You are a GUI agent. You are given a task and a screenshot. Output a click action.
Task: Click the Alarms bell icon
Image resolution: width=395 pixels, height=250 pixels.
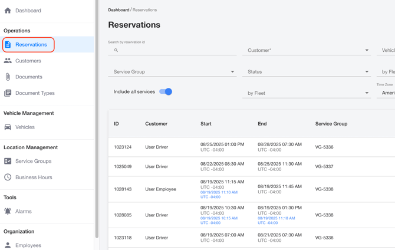coord(8,211)
